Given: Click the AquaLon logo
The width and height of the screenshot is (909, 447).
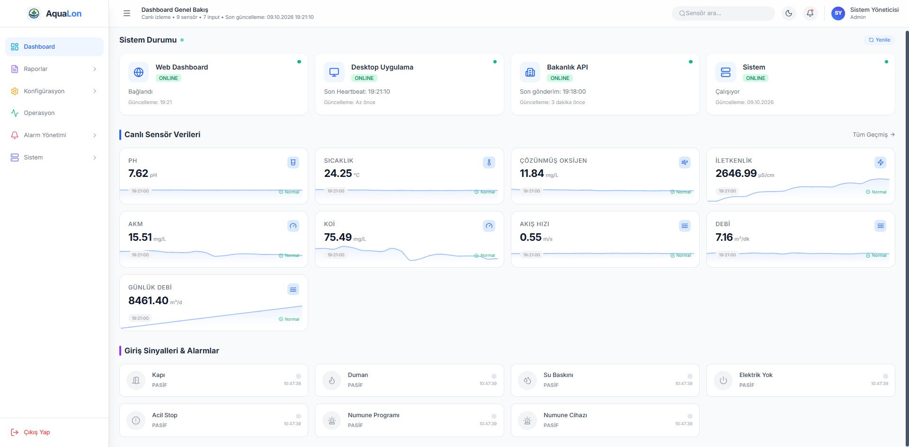Looking at the screenshot, I should coord(55,14).
